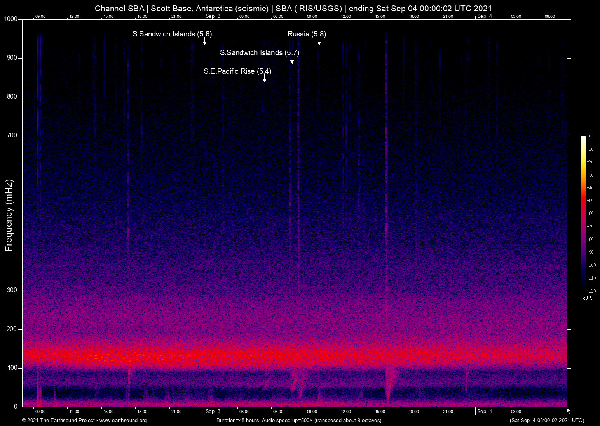The height and width of the screenshot is (426, 600).
Task: Click the 1000 frequency axis label
Action: pos(11,19)
